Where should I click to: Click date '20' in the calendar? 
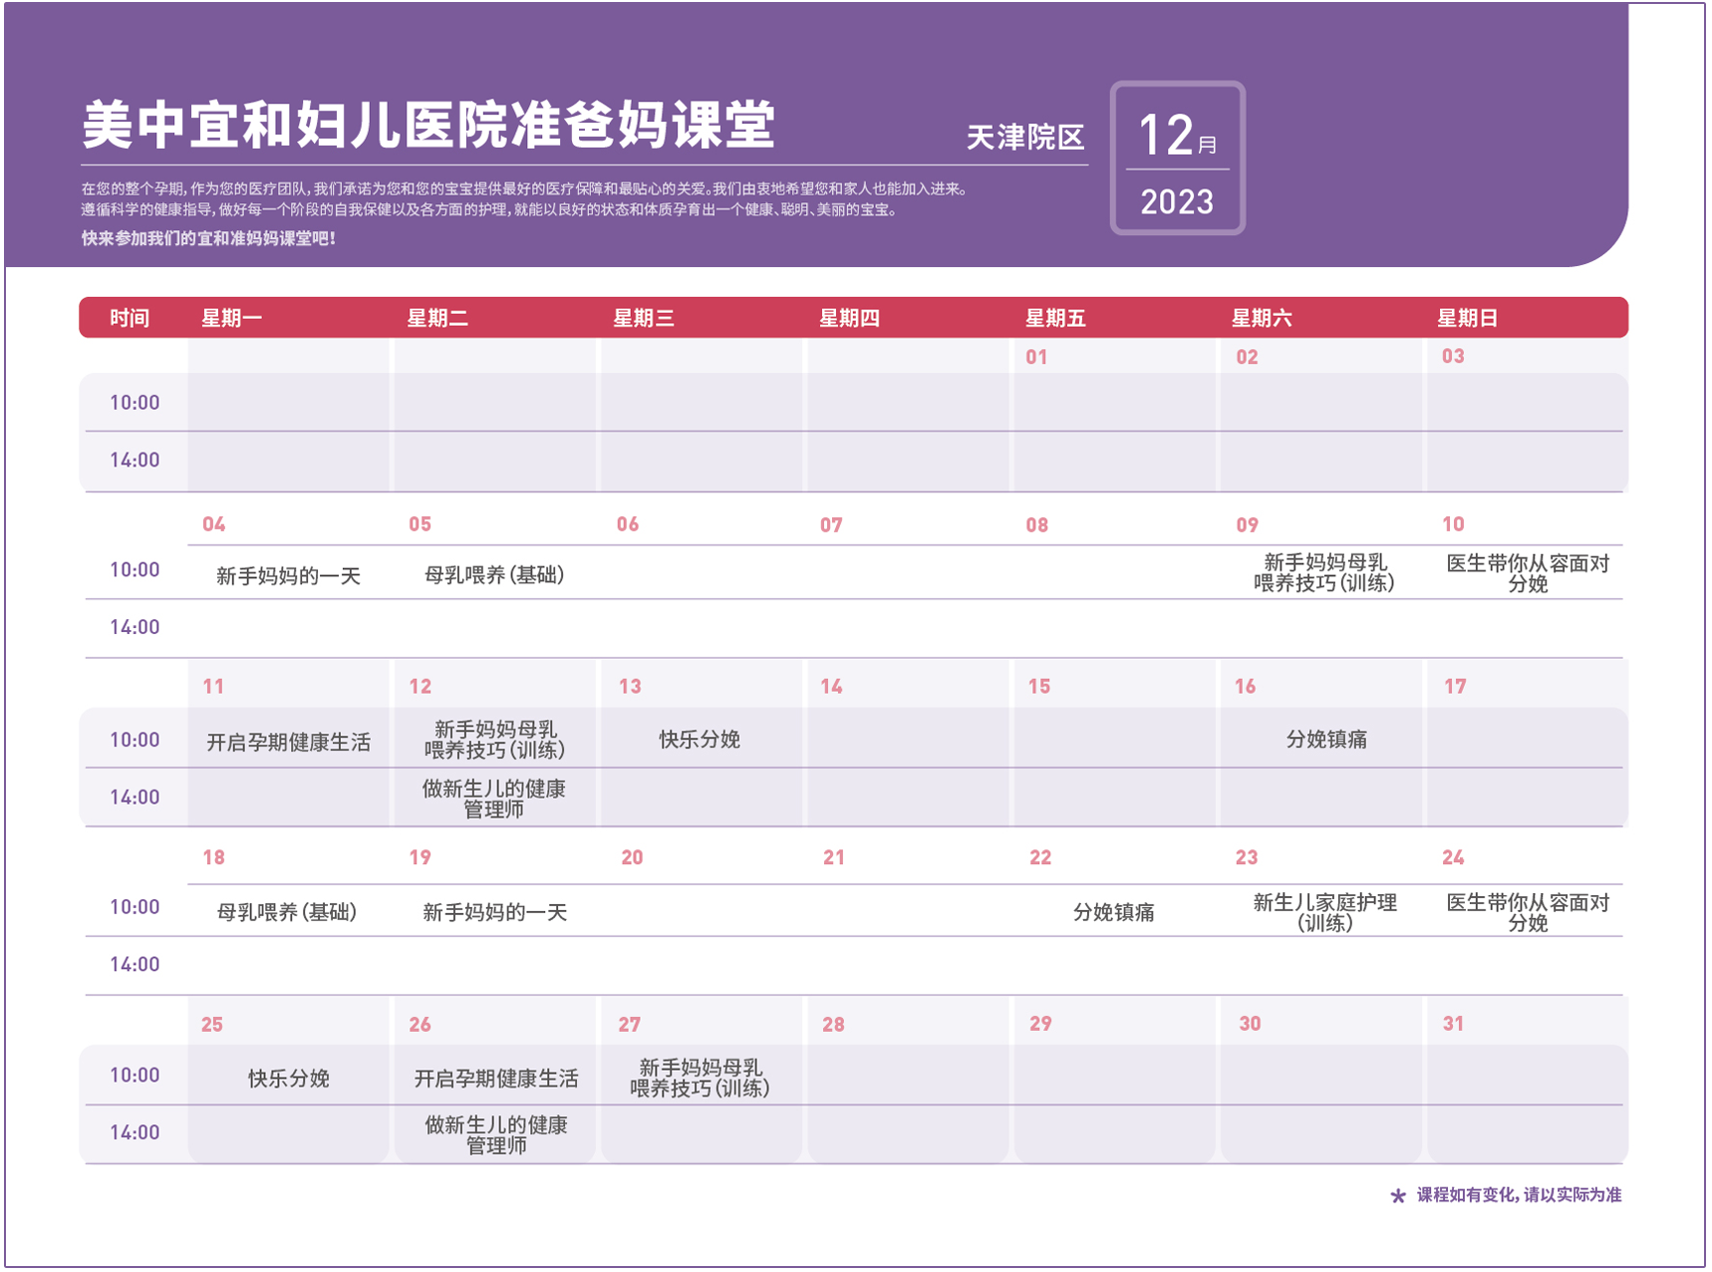633,858
